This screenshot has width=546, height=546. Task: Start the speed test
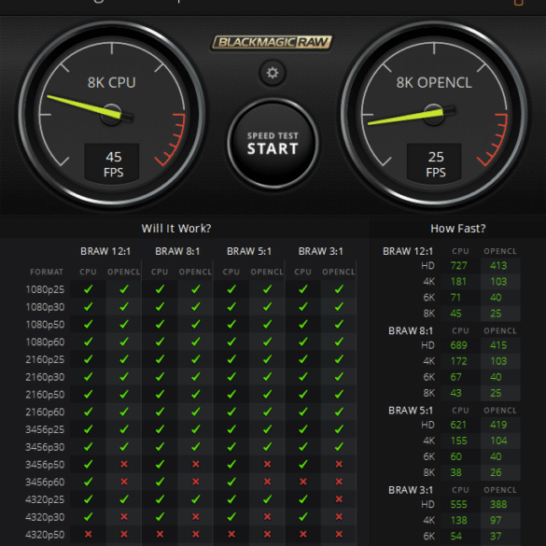click(x=273, y=144)
